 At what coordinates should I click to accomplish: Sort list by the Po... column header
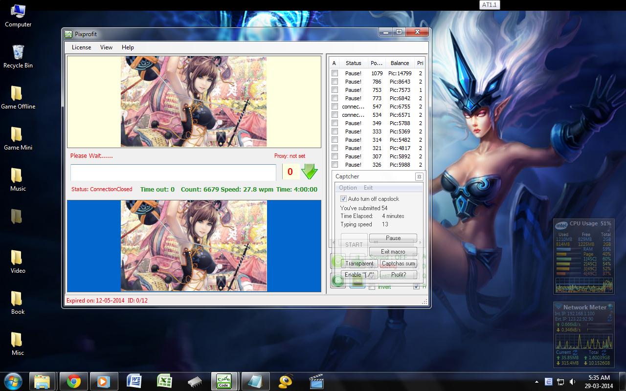click(377, 63)
